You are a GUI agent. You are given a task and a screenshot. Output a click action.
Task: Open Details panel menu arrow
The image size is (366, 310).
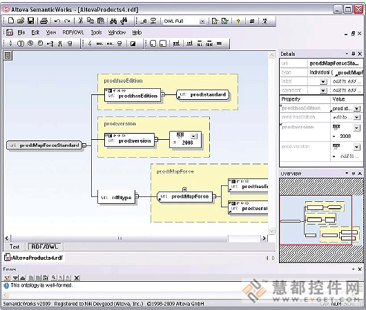click(x=347, y=54)
